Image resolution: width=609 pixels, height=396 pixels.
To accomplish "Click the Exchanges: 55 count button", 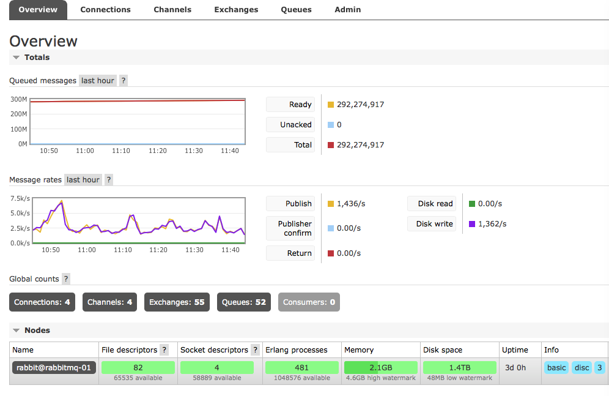I will click(177, 302).
